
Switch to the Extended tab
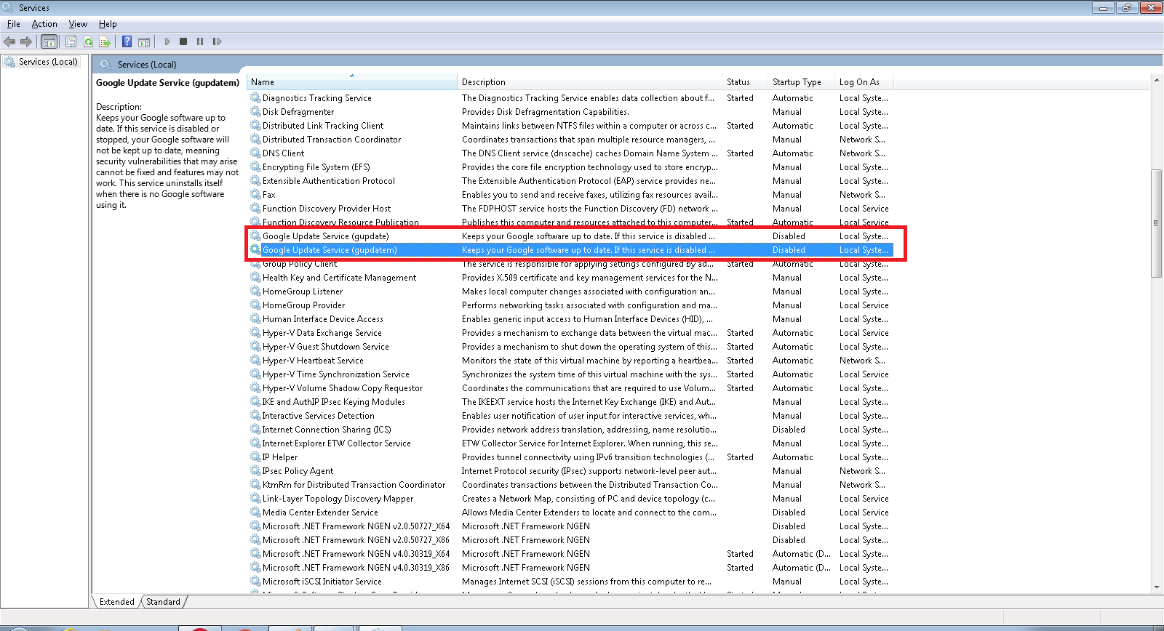pos(117,602)
